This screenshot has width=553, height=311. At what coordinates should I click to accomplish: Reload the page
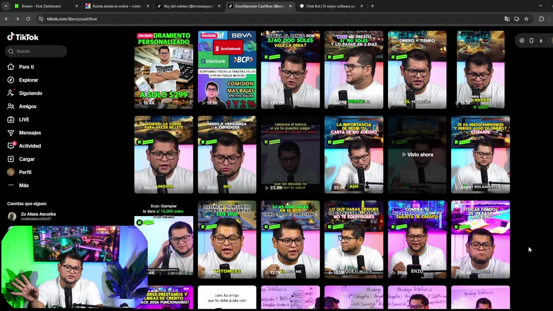28,19
